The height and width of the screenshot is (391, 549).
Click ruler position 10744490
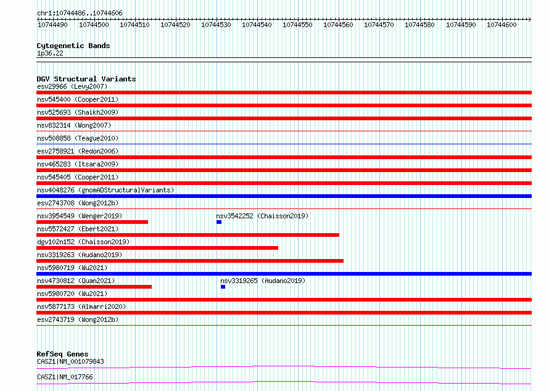52,25
